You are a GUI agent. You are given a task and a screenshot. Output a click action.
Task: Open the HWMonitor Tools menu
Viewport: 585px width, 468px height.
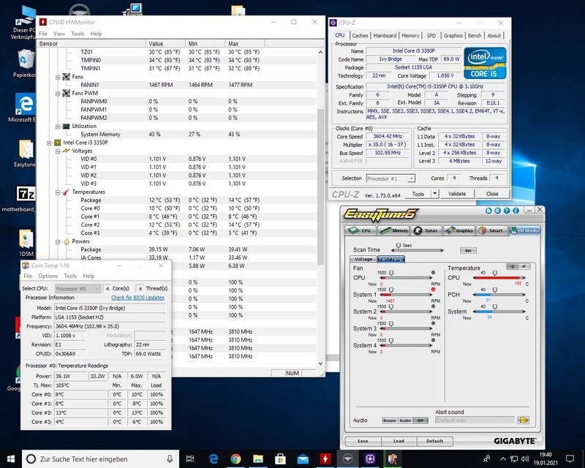point(78,34)
